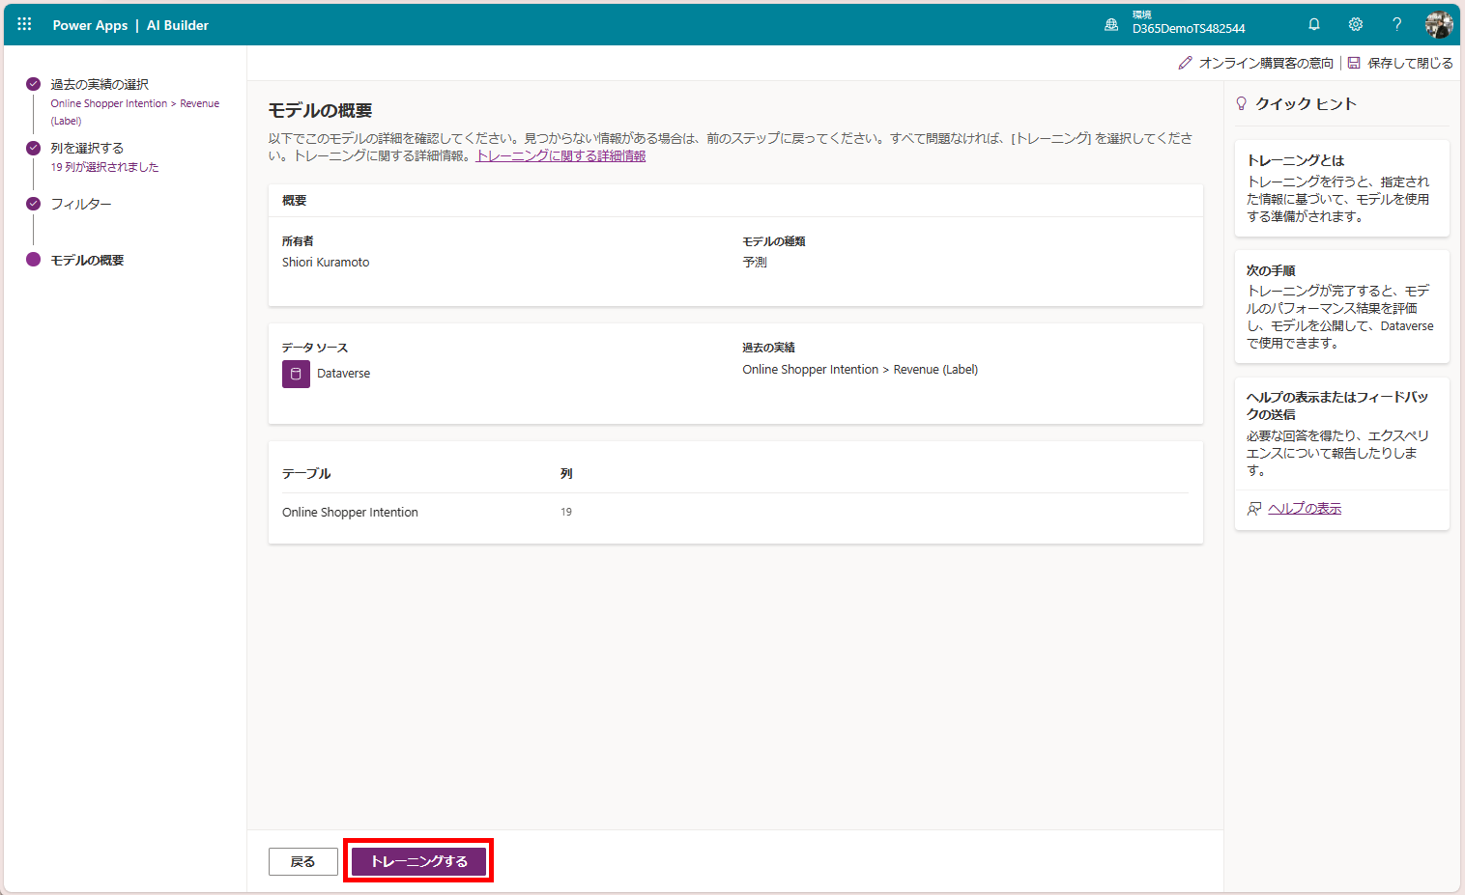
Task: Click owner name Shiori Kuramoto
Action: click(x=326, y=263)
